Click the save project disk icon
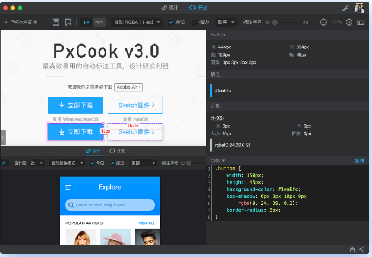Image resolution: width=372 pixels, height=257 pixels. (x=56, y=22)
